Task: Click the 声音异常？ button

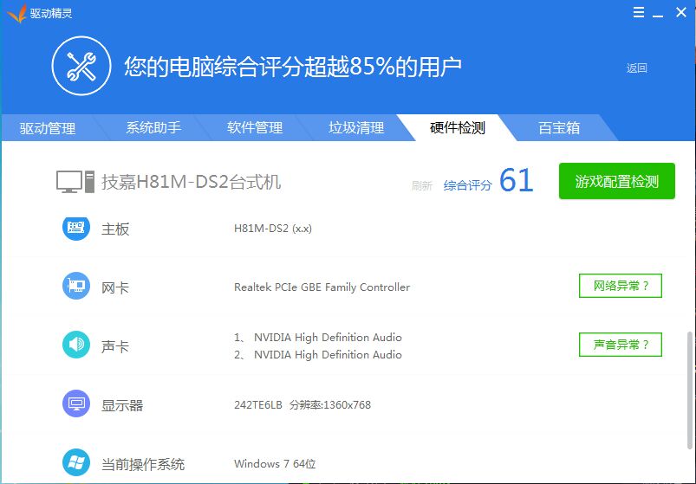Action: click(x=620, y=345)
